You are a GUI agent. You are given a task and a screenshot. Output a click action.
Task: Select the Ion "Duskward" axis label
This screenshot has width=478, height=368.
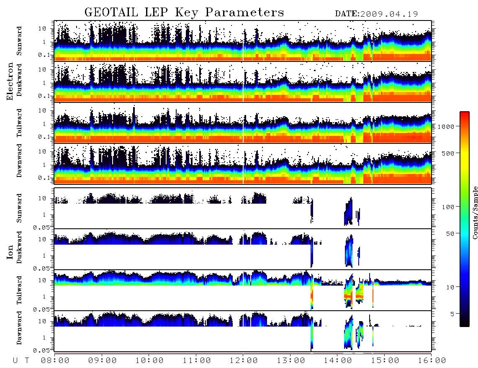tap(19, 247)
